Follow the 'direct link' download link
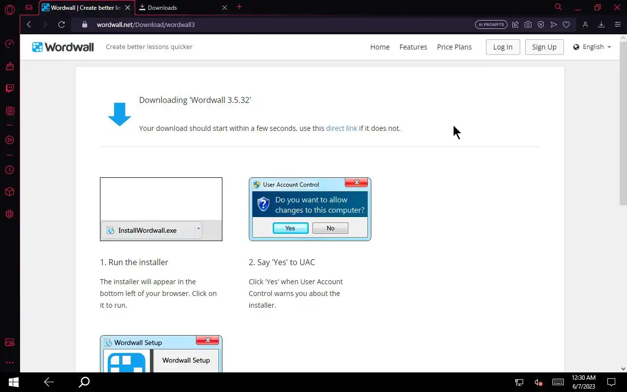 (341, 128)
